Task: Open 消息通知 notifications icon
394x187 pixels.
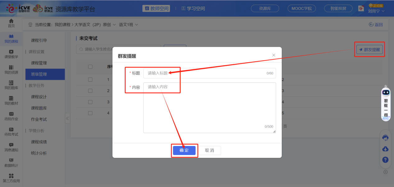Action: click(11, 147)
